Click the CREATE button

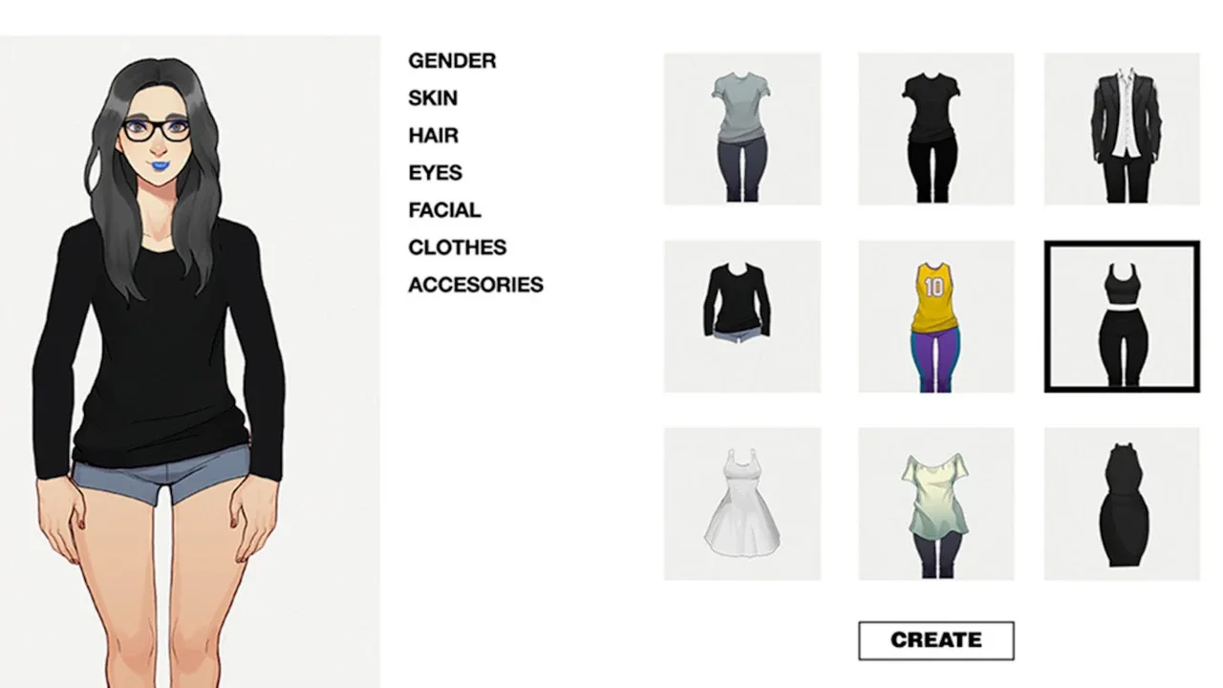936,640
